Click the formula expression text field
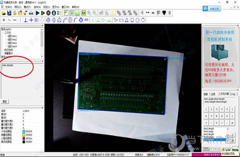Image resolution: width=240 pixels, height=157 pixels. 219,101
